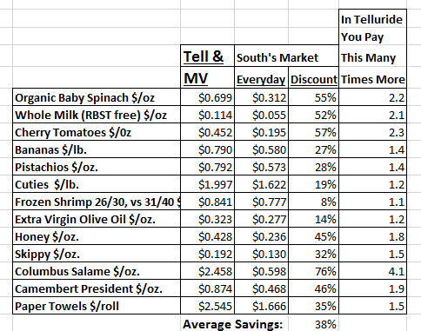Viewport: 421px width, 331px height.
Task: Click the Paper Towels $2.545 cell
Action: [207, 306]
